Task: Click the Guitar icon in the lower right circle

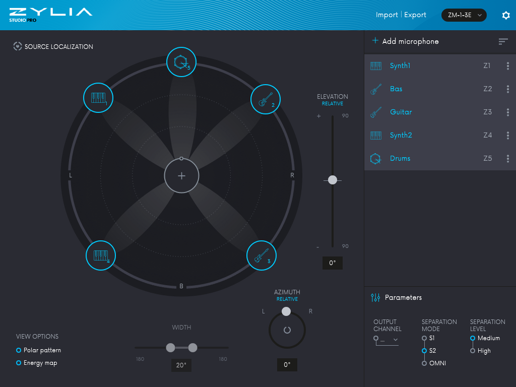Action: (262, 255)
